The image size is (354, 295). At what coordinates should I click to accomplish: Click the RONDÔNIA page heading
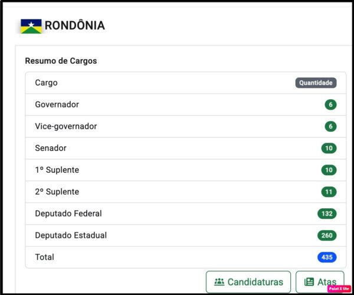click(x=75, y=25)
